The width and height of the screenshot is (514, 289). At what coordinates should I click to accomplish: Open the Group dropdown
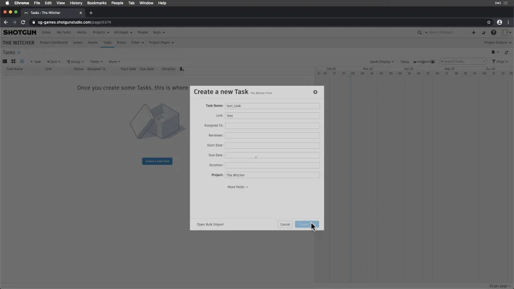(75, 62)
